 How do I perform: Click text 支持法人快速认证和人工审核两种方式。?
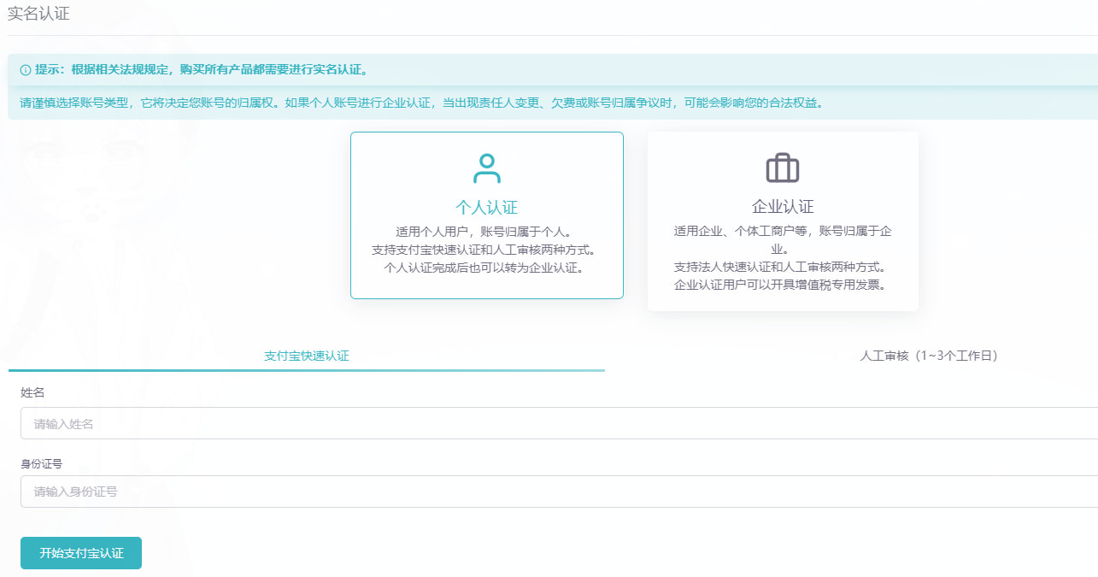[x=783, y=267]
